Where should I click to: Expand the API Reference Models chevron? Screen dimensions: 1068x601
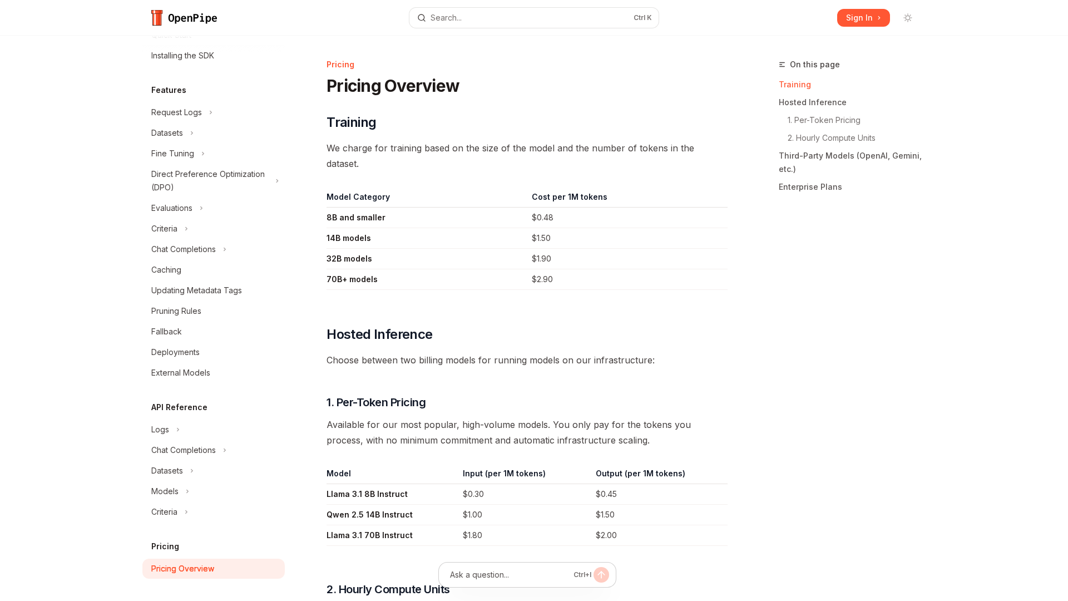187,491
